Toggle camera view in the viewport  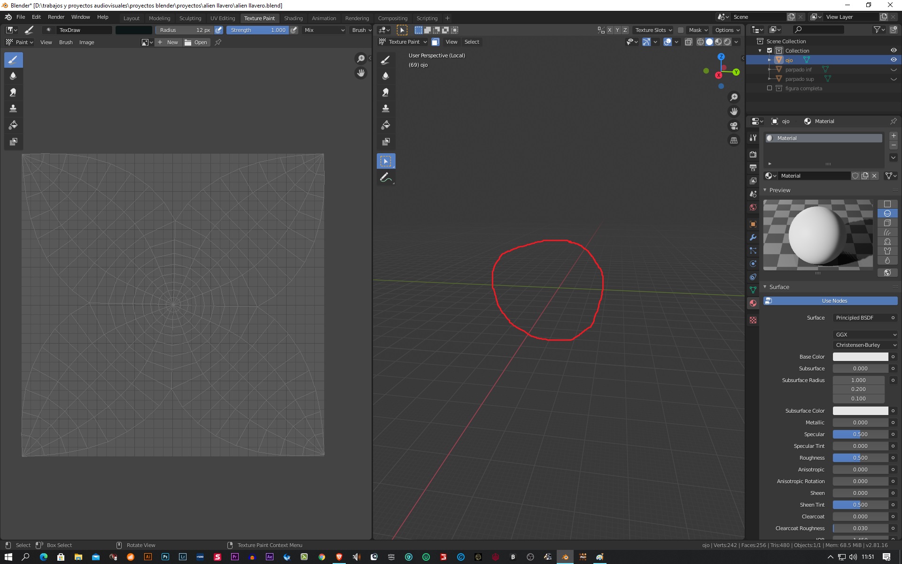coord(734,126)
